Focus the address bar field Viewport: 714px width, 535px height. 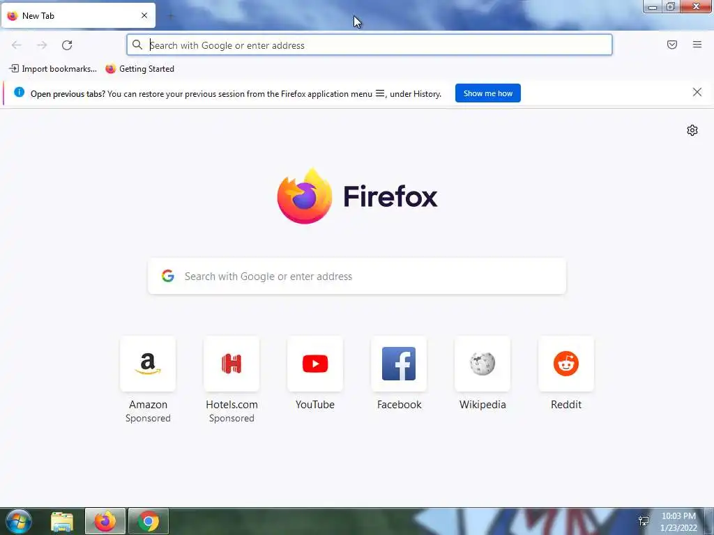coord(370,45)
